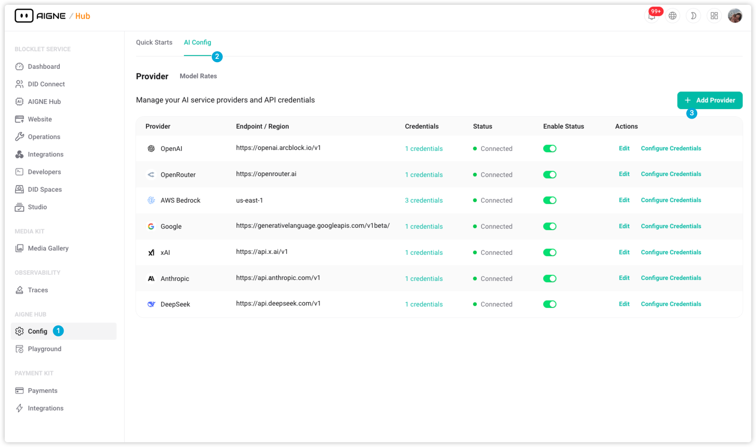Open Dashboard in the sidebar
This screenshot has height=447, width=756.
[44, 67]
